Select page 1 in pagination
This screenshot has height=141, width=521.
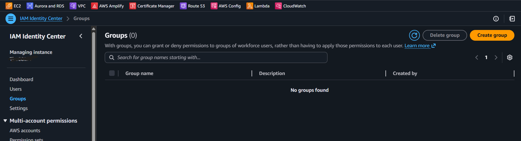(x=486, y=57)
